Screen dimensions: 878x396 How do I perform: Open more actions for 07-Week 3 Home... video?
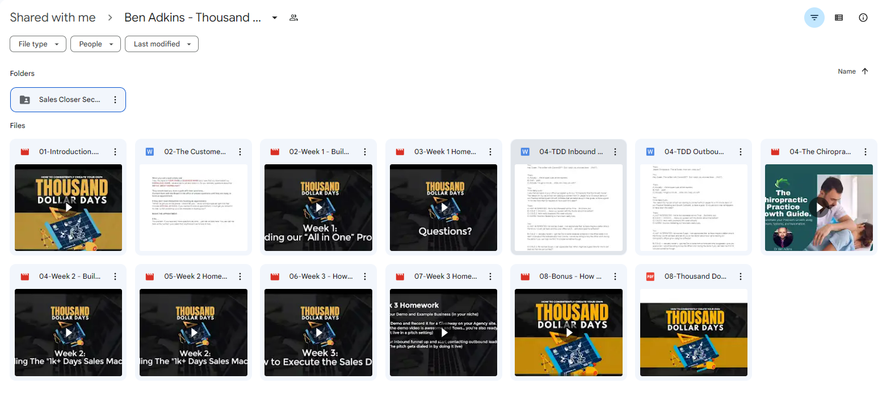point(490,276)
